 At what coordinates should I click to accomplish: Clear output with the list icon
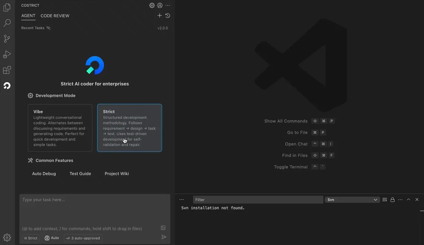[x=384, y=199]
